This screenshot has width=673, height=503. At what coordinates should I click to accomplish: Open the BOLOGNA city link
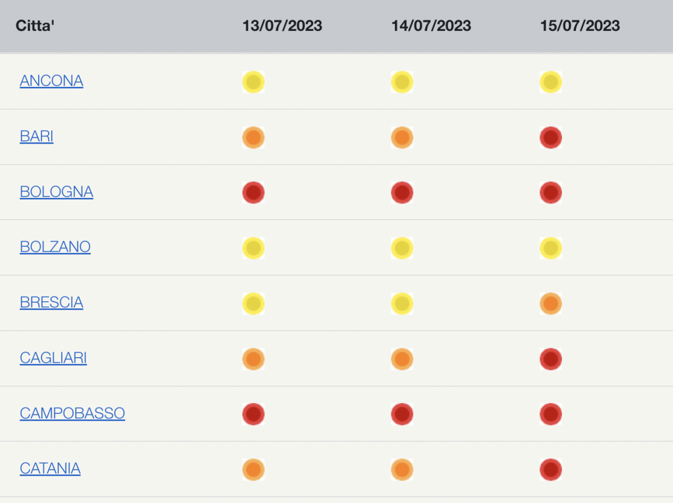click(x=57, y=192)
